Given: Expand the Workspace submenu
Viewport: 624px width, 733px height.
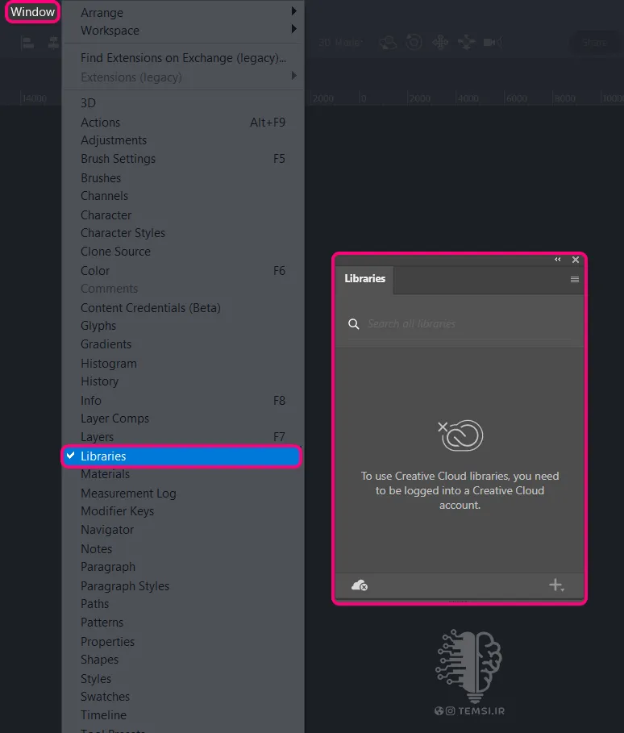Looking at the screenshot, I should pyautogui.click(x=183, y=31).
